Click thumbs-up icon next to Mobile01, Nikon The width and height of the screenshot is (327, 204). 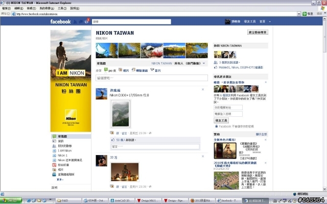point(216,67)
